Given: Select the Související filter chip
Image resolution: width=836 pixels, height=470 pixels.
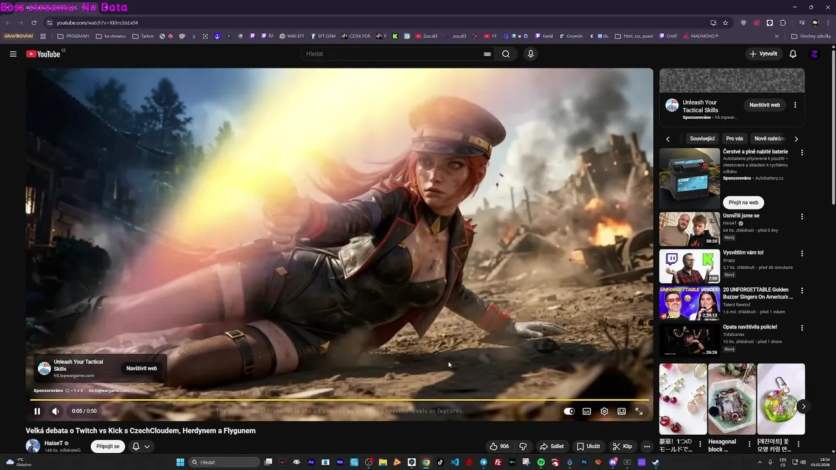Looking at the screenshot, I should 702,138.
